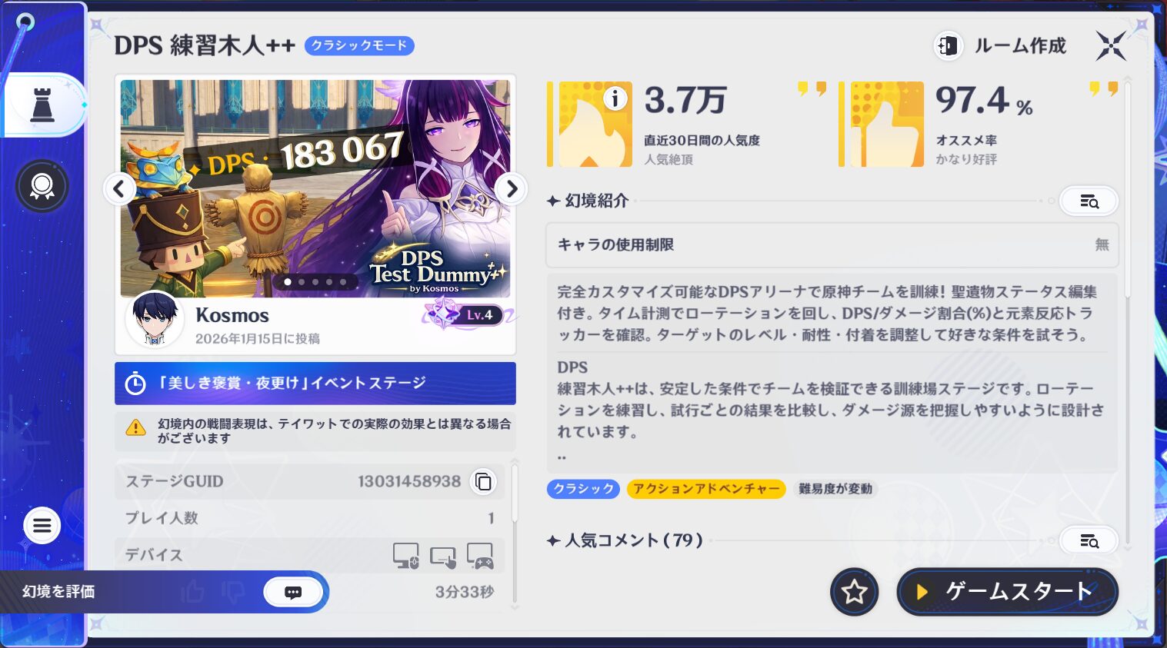1167x648 pixels.
Task: Expand the 幻境紹介 details view
Action: click(x=1089, y=201)
